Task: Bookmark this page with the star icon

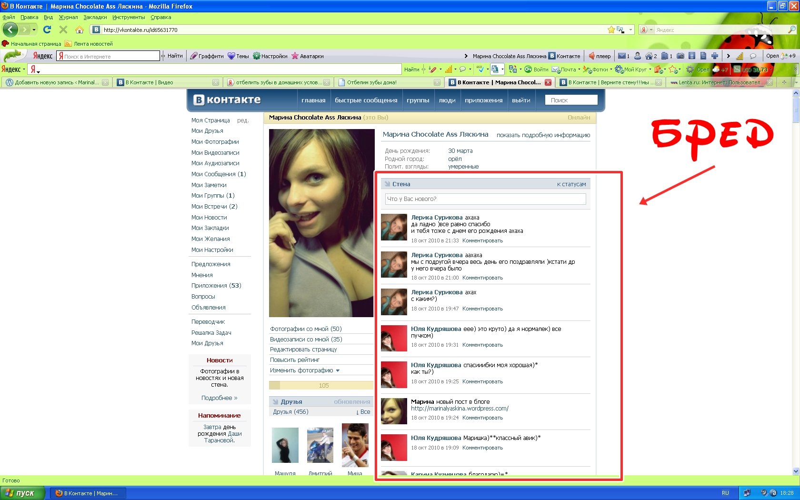Action: (611, 30)
